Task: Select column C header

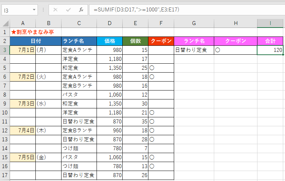Action: (79, 23)
